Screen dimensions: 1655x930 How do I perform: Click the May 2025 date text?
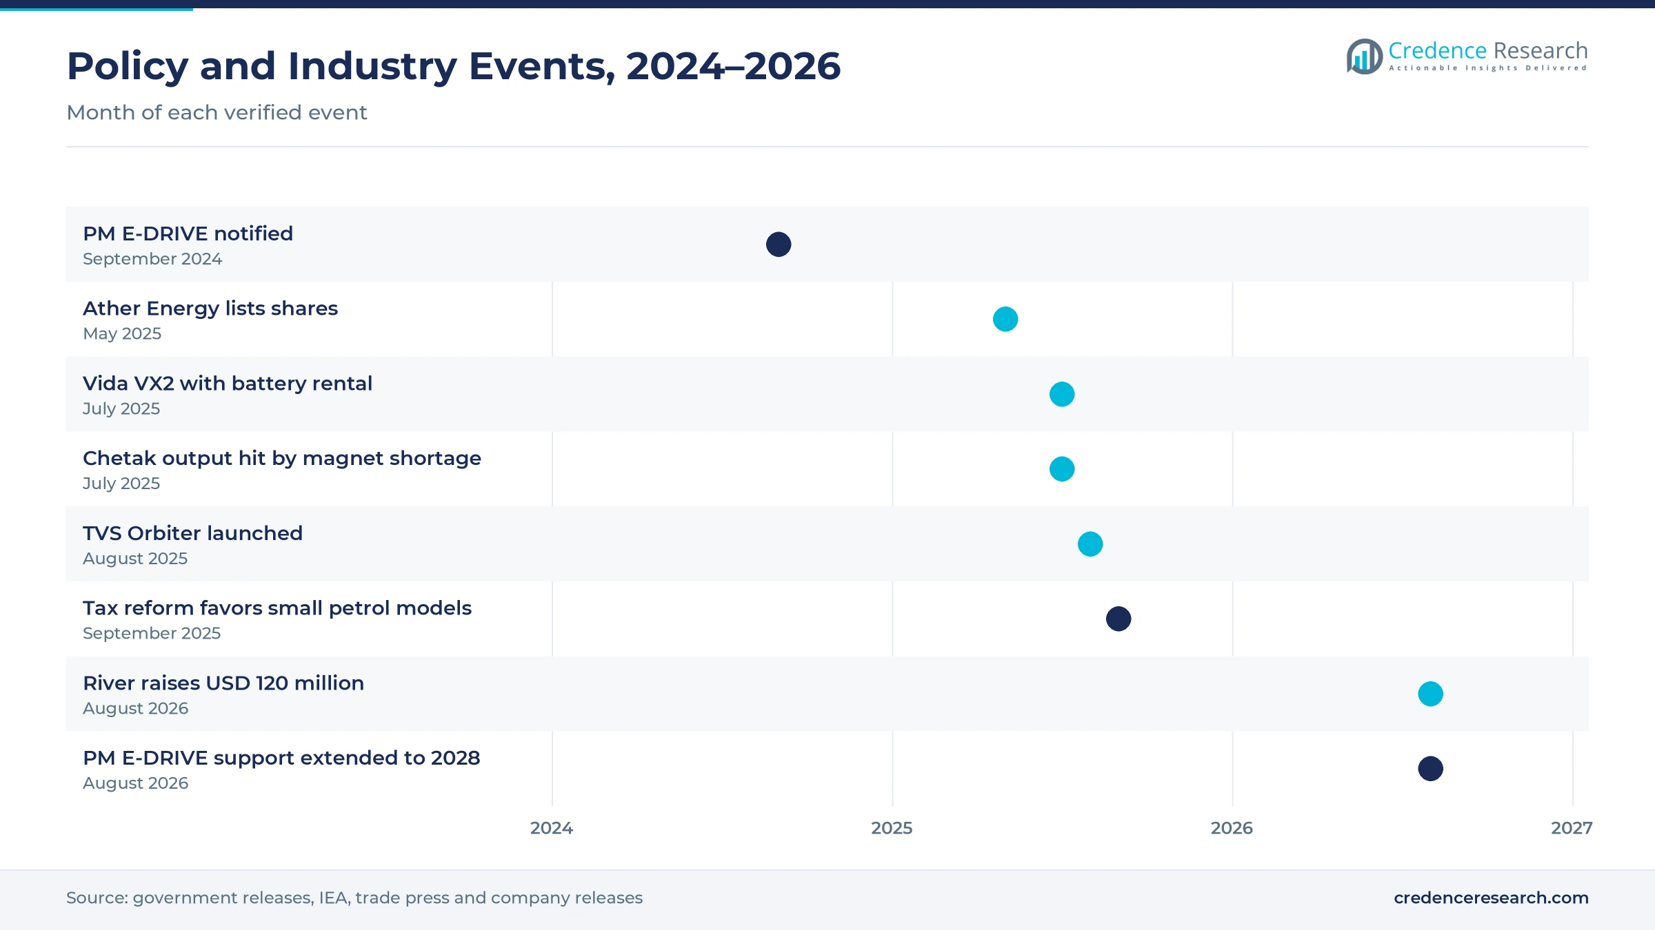[122, 333]
